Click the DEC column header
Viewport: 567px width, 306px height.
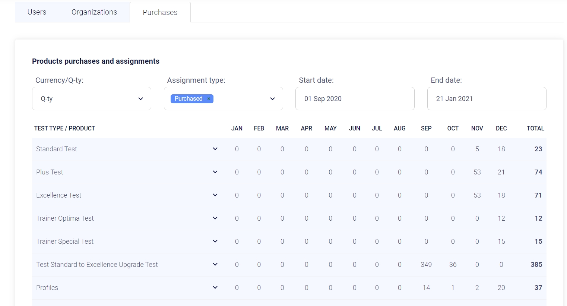point(501,128)
